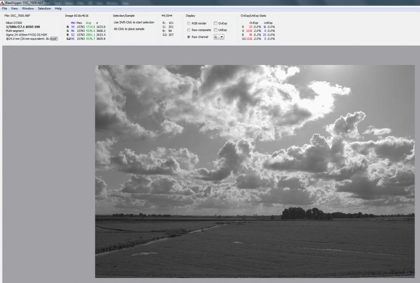Click the RawDigger app icon in title bar
The width and height of the screenshot is (420, 283).
click(2, 3)
